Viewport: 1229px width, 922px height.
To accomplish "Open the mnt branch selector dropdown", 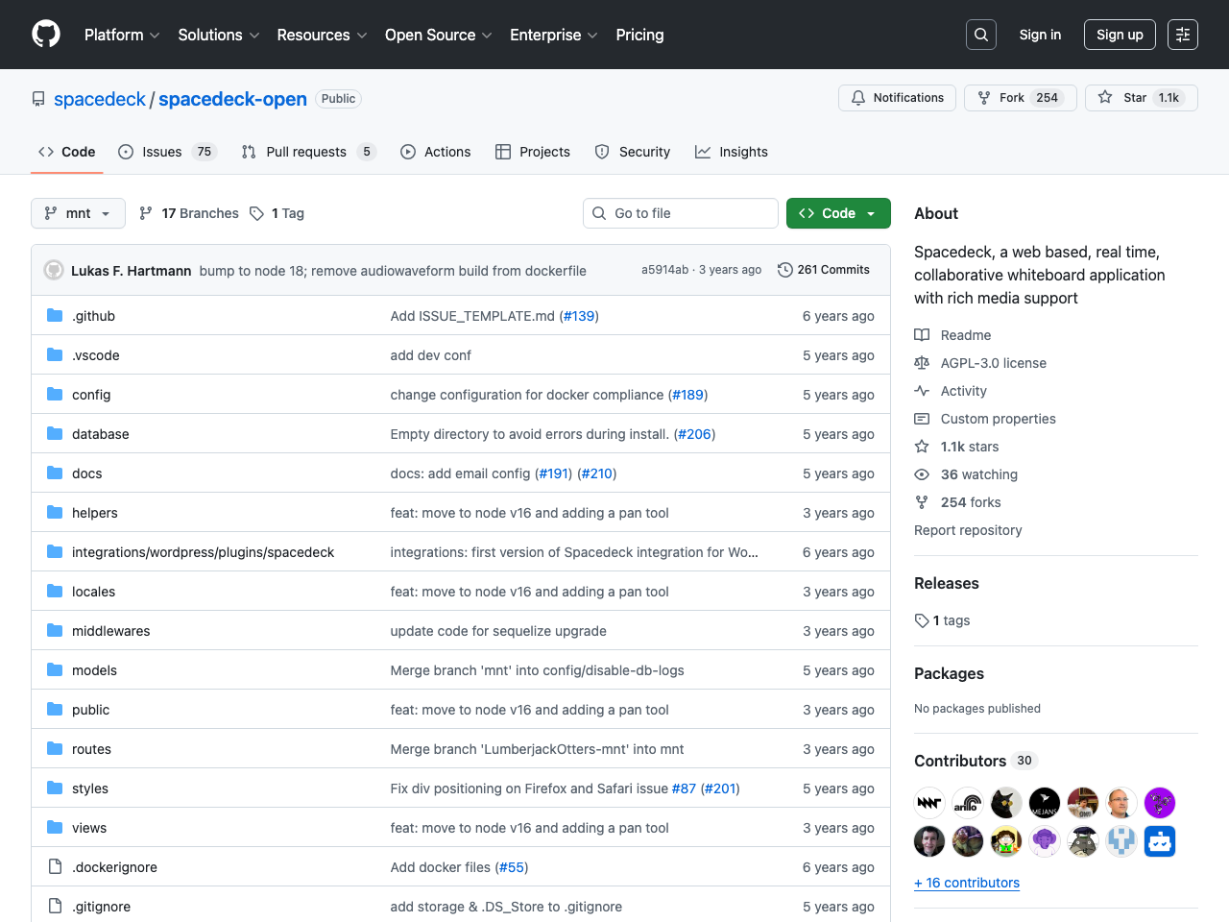I will pos(78,213).
